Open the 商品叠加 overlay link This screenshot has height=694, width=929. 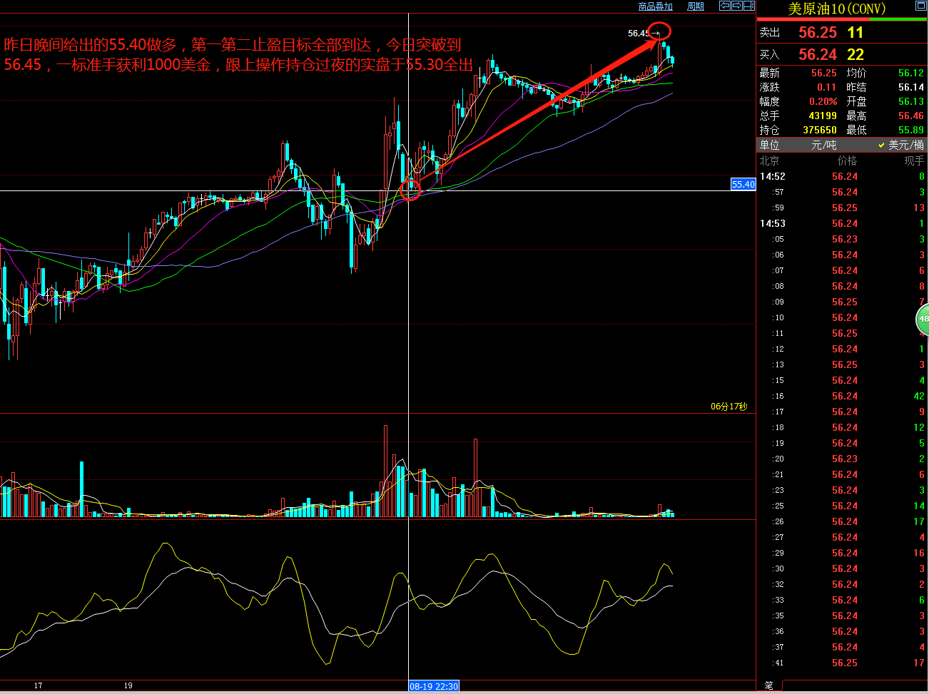point(655,6)
